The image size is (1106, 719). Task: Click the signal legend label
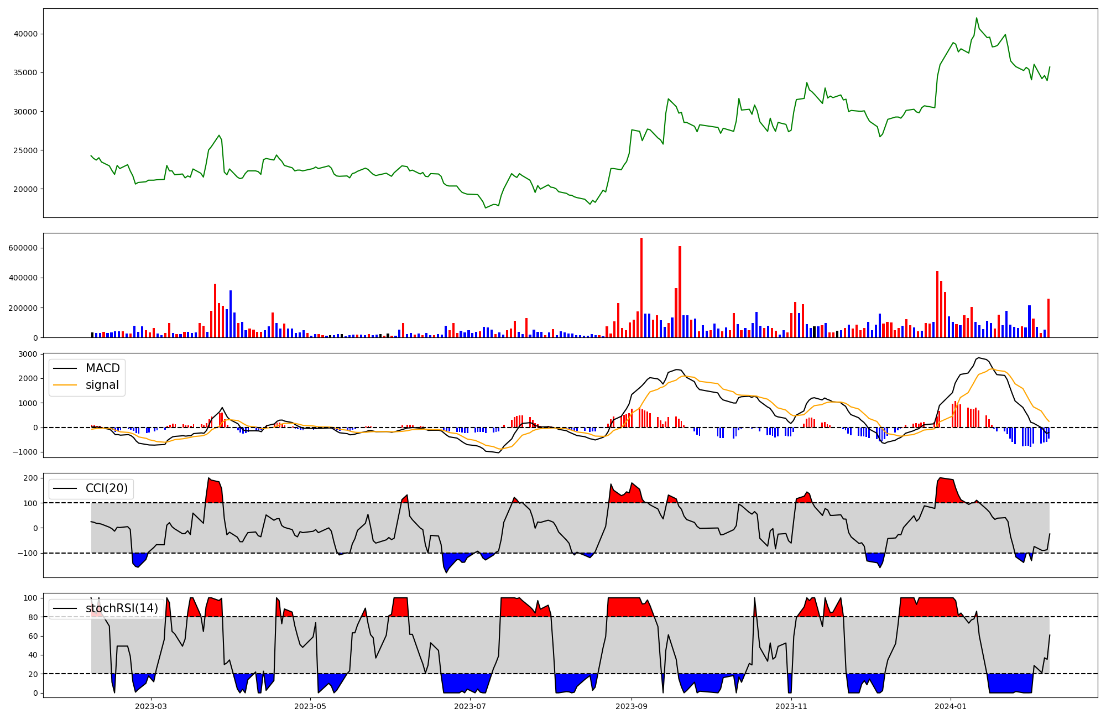[102, 385]
